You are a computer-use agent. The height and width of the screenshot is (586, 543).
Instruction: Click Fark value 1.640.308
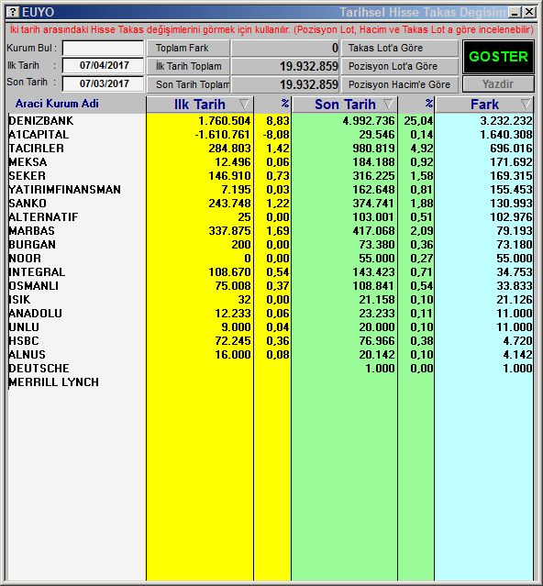(x=506, y=135)
